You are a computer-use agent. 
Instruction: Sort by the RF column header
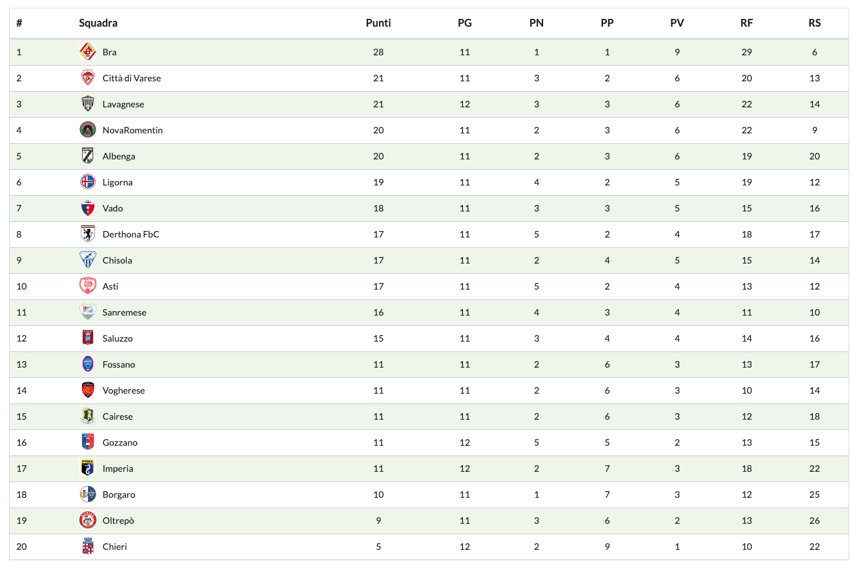click(x=746, y=23)
